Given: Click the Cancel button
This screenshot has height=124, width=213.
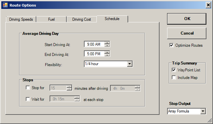Looking at the screenshot, I should coord(187,33).
